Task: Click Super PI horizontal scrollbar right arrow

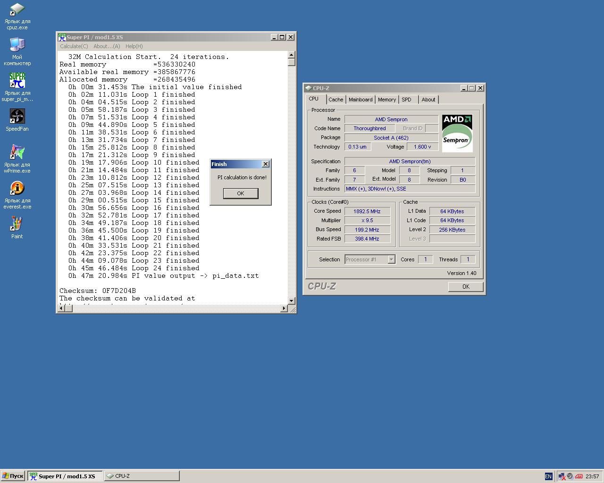Action: [x=284, y=308]
